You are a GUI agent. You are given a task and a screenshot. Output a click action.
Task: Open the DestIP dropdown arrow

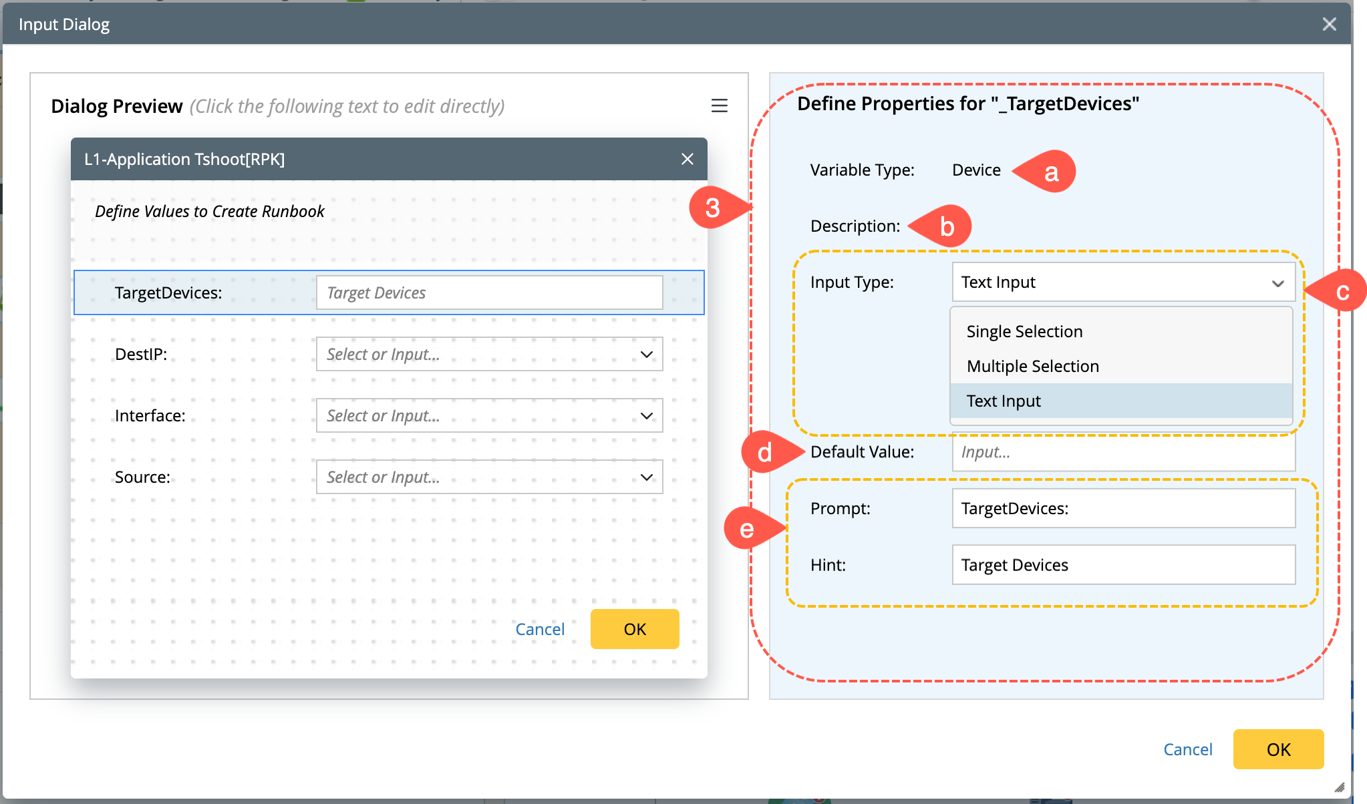[646, 355]
